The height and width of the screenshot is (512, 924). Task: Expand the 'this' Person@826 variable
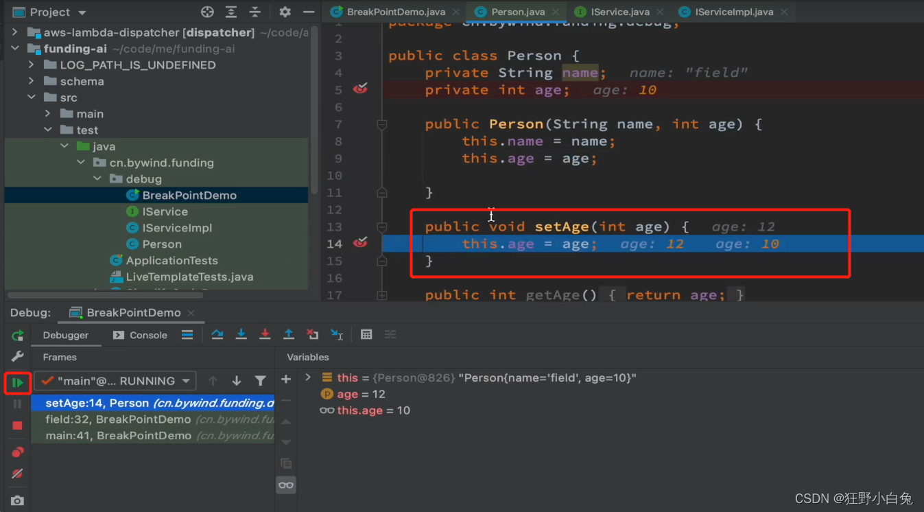308,377
